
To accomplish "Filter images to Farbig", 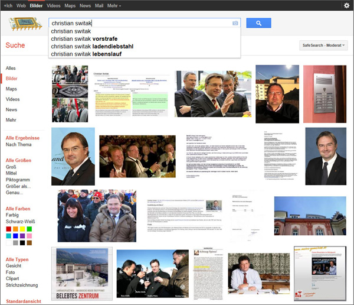I will (x=12, y=215).
